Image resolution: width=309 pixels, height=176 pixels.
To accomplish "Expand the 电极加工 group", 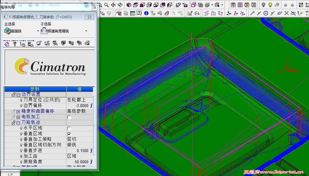I will tap(18, 117).
